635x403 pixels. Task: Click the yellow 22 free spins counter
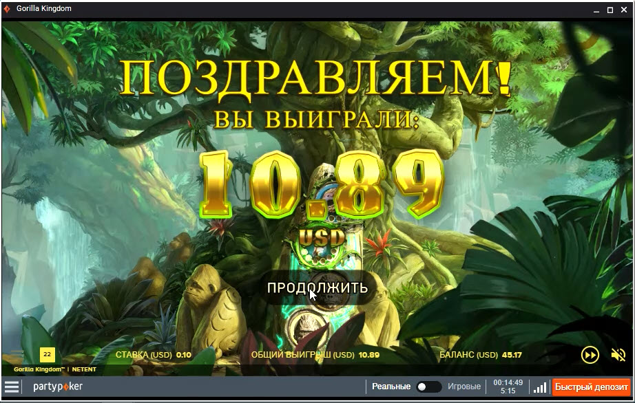point(48,354)
